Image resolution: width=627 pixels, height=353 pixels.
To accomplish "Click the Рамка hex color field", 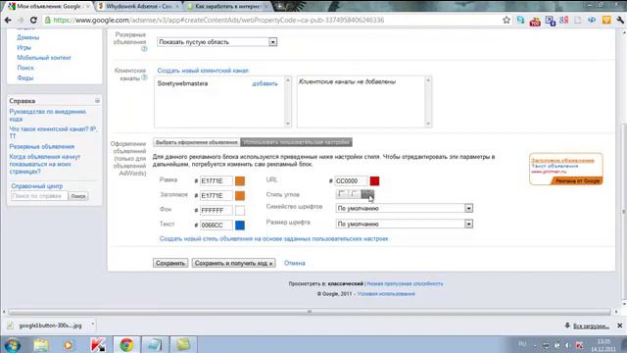I will click(x=216, y=180).
